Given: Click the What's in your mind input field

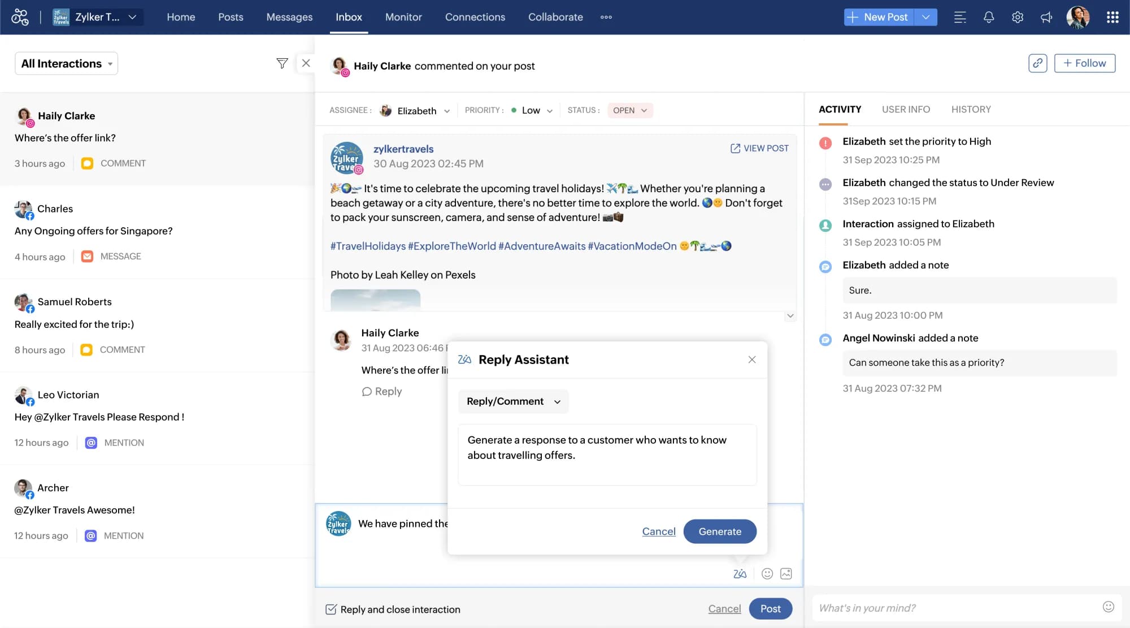Looking at the screenshot, I should pyautogui.click(x=932, y=608).
